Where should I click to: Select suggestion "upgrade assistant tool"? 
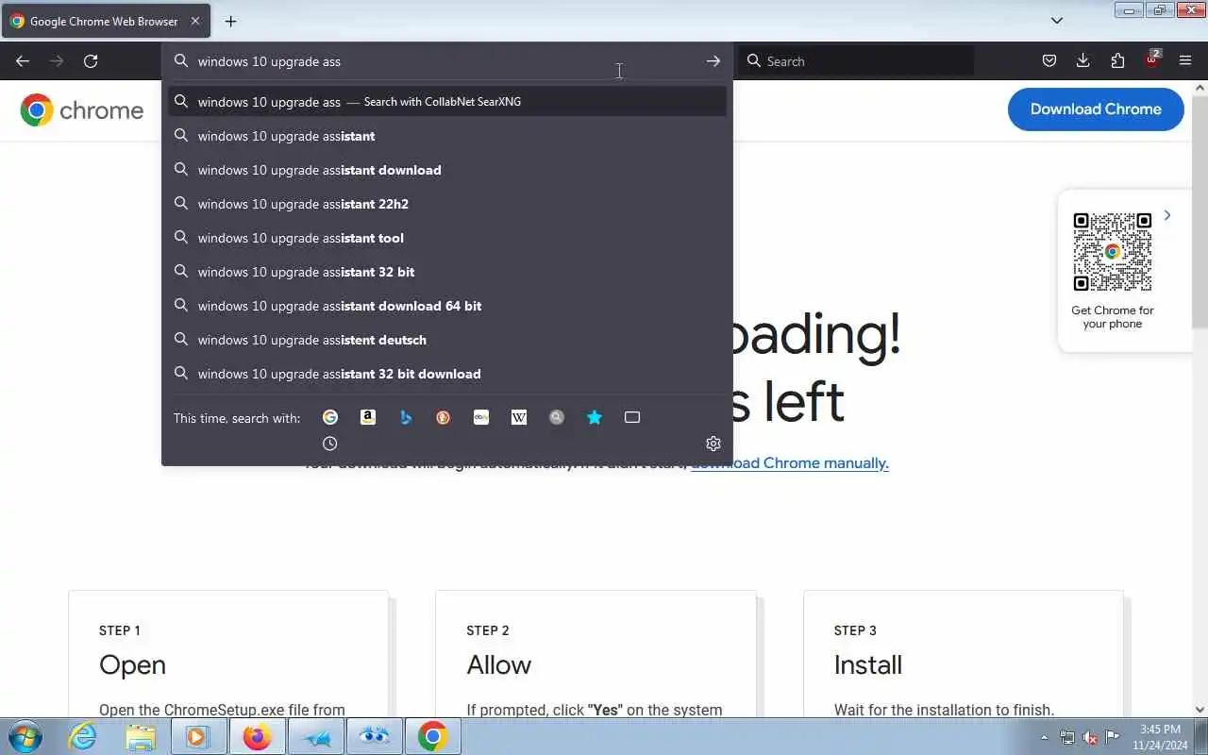point(447,238)
